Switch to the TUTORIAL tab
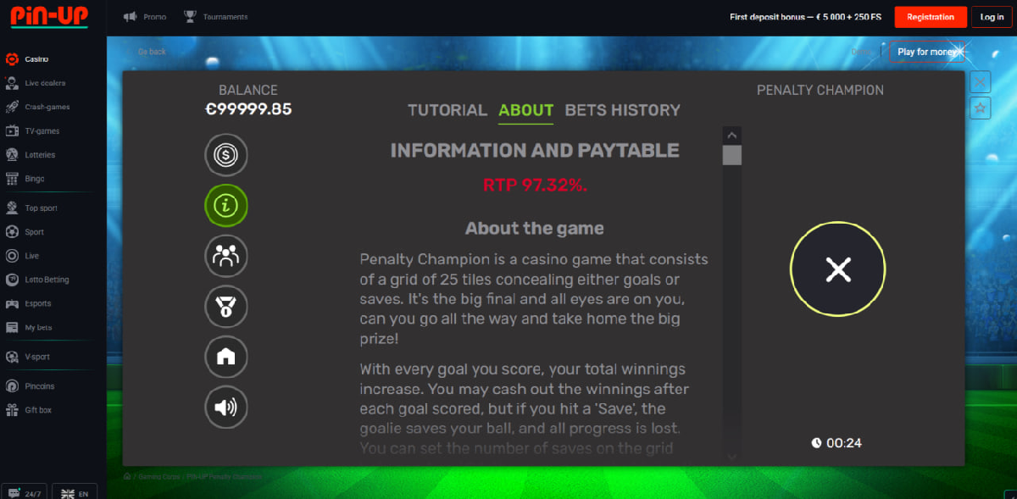This screenshot has height=499, width=1017. [447, 110]
